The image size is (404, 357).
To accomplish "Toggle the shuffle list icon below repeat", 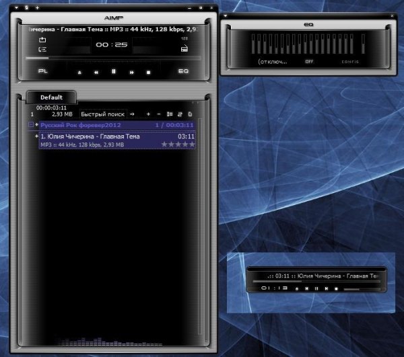I will point(42,49).
